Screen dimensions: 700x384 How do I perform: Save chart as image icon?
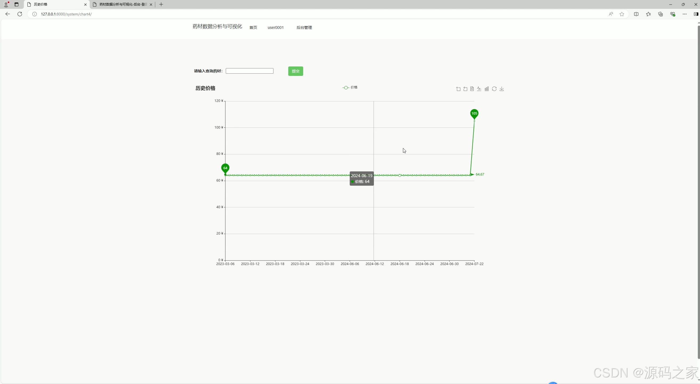click(502, 89)
